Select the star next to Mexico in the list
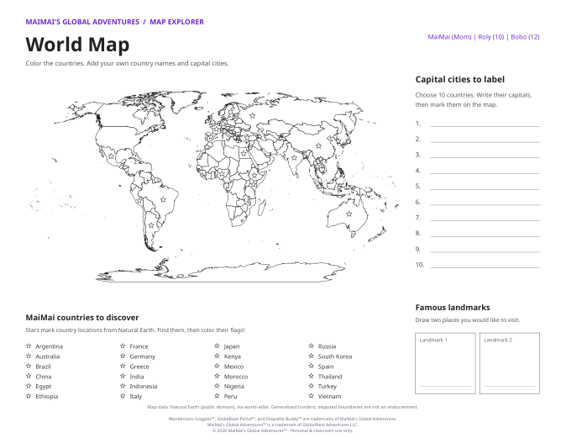 (x=217, y=366)
